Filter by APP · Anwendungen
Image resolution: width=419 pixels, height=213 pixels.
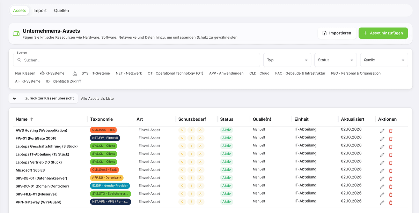click(x=226, y=73)
